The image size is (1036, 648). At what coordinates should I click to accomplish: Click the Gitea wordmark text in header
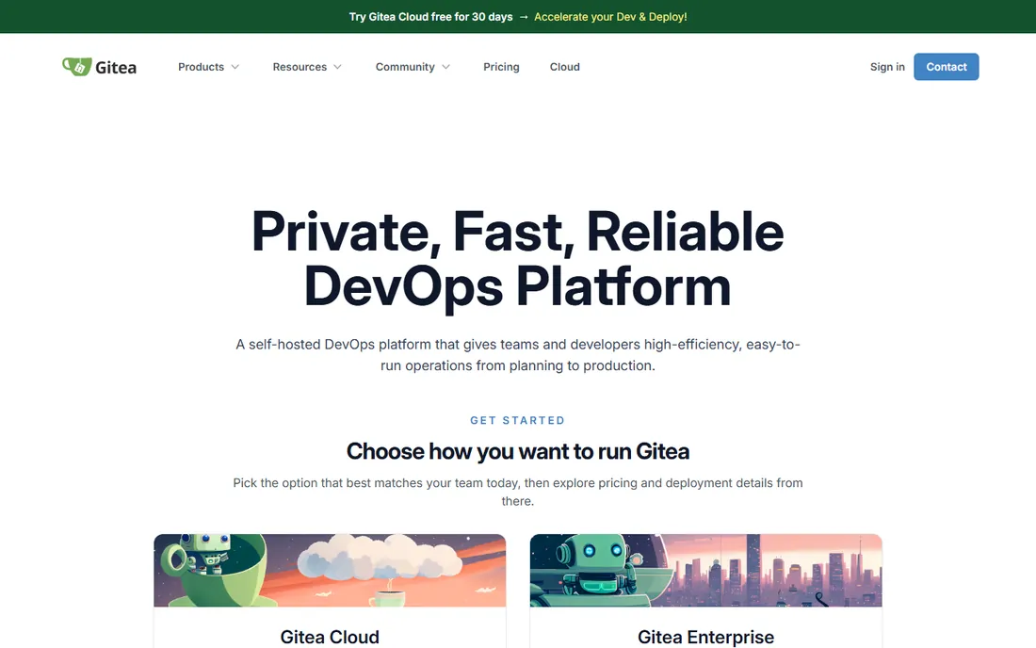click(x=116, y=68)
